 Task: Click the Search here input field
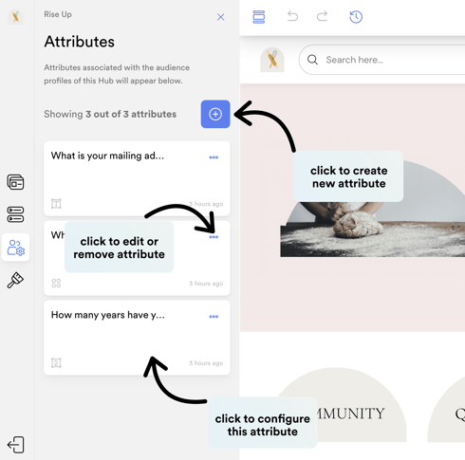381,60
